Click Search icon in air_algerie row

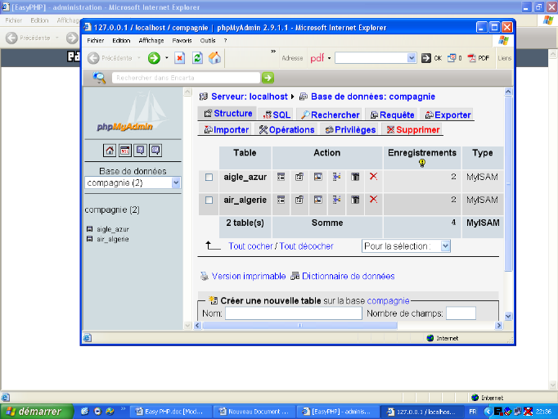(318, 200)
